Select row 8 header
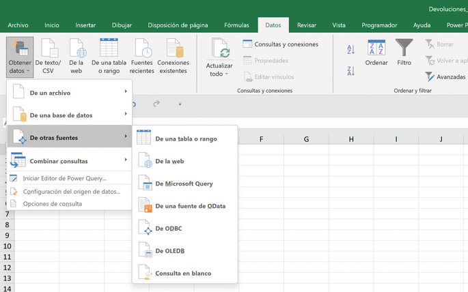This screenshot has width=468, height=292. tap(7, 224)
